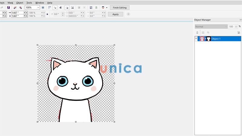Click the opacity slider control beside 100
The image size is (242, 136).
click(x=236, y=27)
